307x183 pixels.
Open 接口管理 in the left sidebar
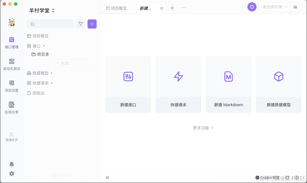pos(12,43)
